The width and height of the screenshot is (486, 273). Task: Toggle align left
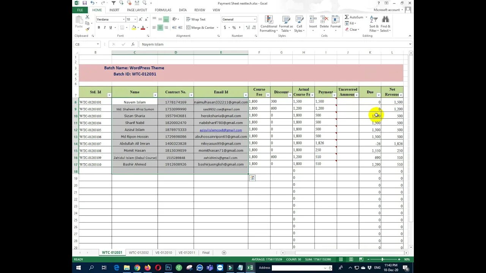tap(154, 28)
